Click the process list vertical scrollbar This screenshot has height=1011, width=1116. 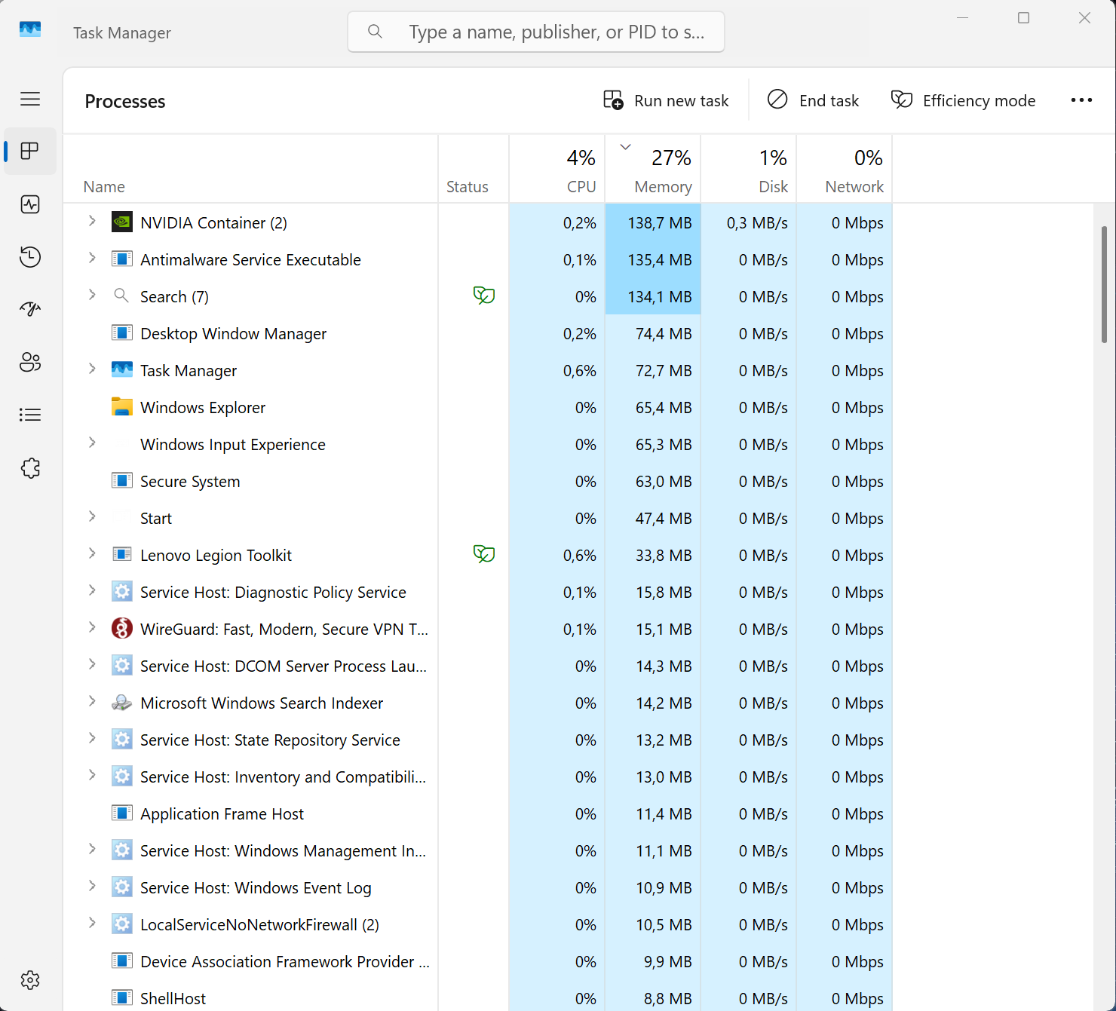pyautogui.click(x=1104, y=285)
